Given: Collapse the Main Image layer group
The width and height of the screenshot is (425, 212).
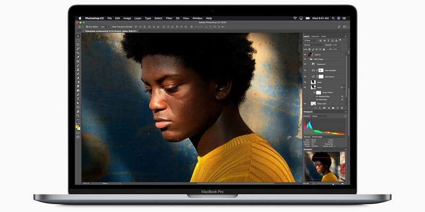Looking at the screenshot, I should point(308,59).
